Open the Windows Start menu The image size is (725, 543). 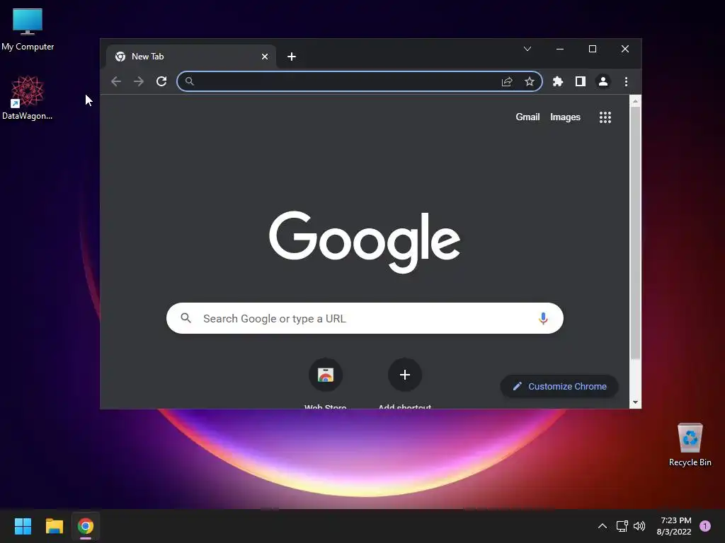[x=23, y=526]
